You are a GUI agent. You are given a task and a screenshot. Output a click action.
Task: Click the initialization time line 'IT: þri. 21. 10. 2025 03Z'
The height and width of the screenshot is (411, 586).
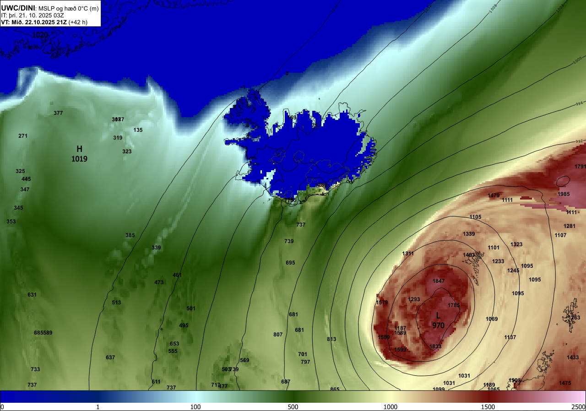[x=32, y=15]
